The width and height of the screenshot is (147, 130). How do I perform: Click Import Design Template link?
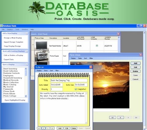tap(13, 42)
